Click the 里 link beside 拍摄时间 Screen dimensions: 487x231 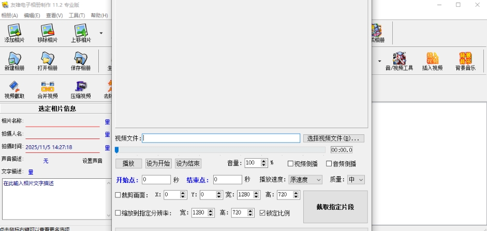(107, 148)
